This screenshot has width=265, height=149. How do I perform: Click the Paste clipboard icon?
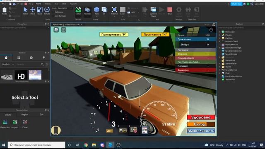[x=5, y=11]
